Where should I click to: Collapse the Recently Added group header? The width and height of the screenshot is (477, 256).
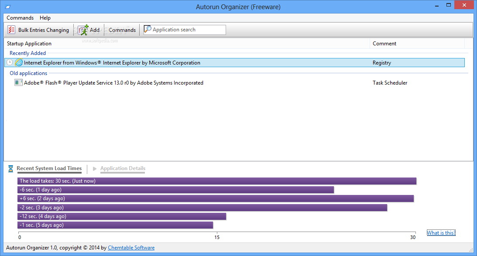coord(27,53)
